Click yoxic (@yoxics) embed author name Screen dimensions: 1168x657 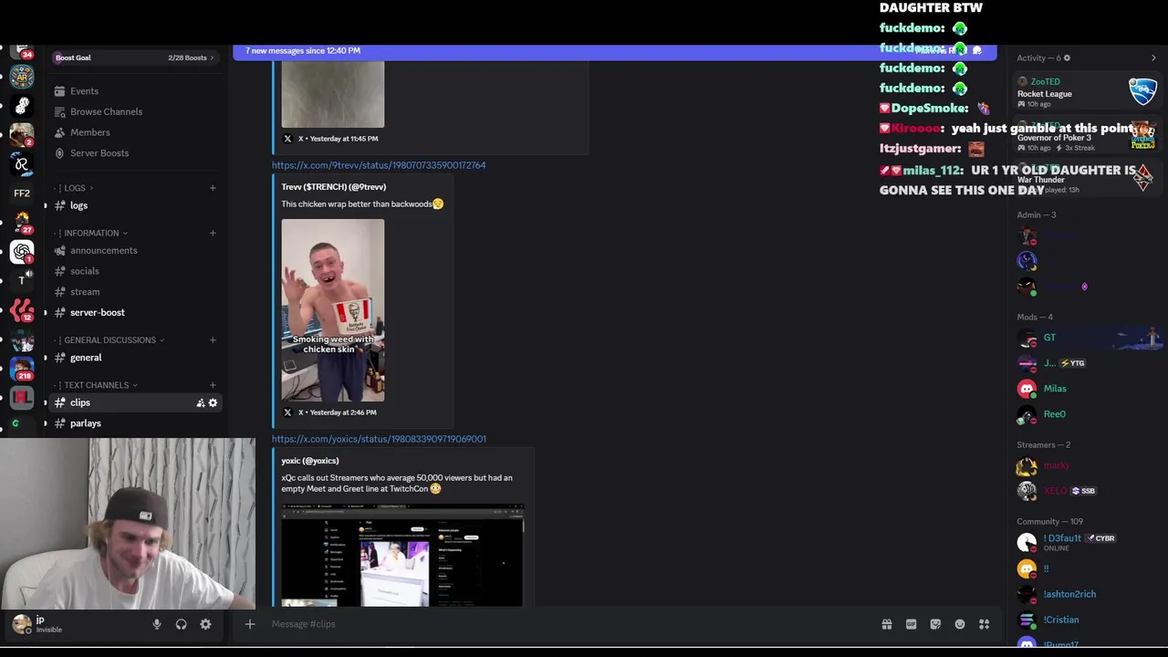310,461
